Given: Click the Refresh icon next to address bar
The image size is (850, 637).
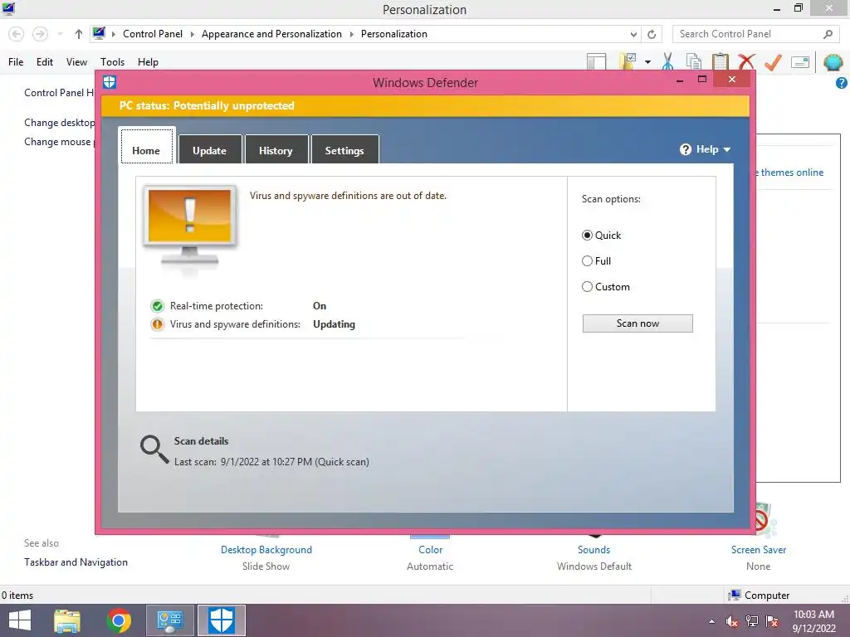Looking at the screenshot, I should (652, 34).
